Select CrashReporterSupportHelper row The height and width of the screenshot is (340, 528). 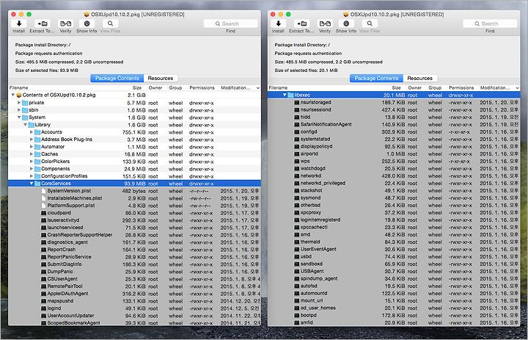pos(134,235)
